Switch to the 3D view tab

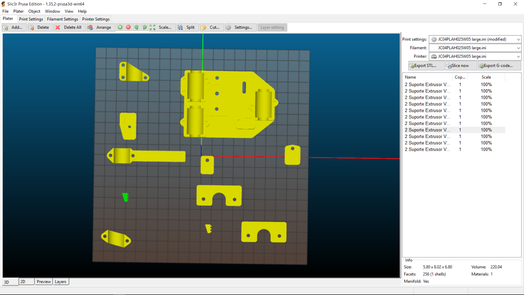click(x=10, y=282)
